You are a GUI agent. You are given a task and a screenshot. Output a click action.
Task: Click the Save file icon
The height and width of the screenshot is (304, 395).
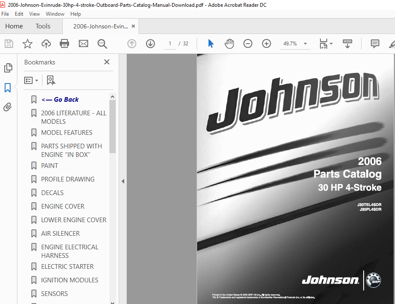[9, 44]
